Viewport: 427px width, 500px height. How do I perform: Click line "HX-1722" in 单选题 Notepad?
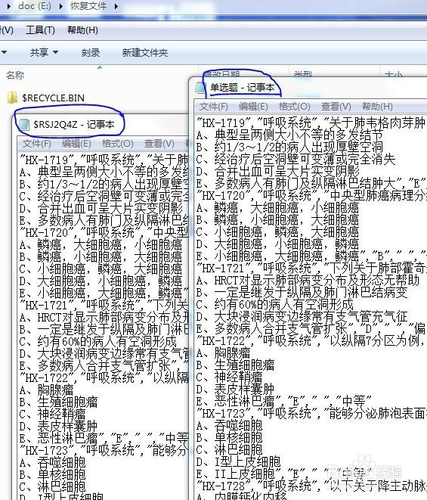[x=311, y=341]
